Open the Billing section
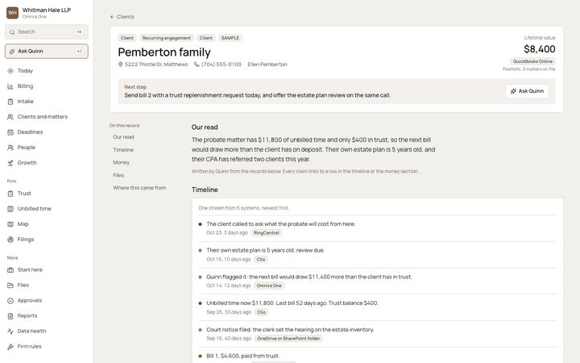 46,86
